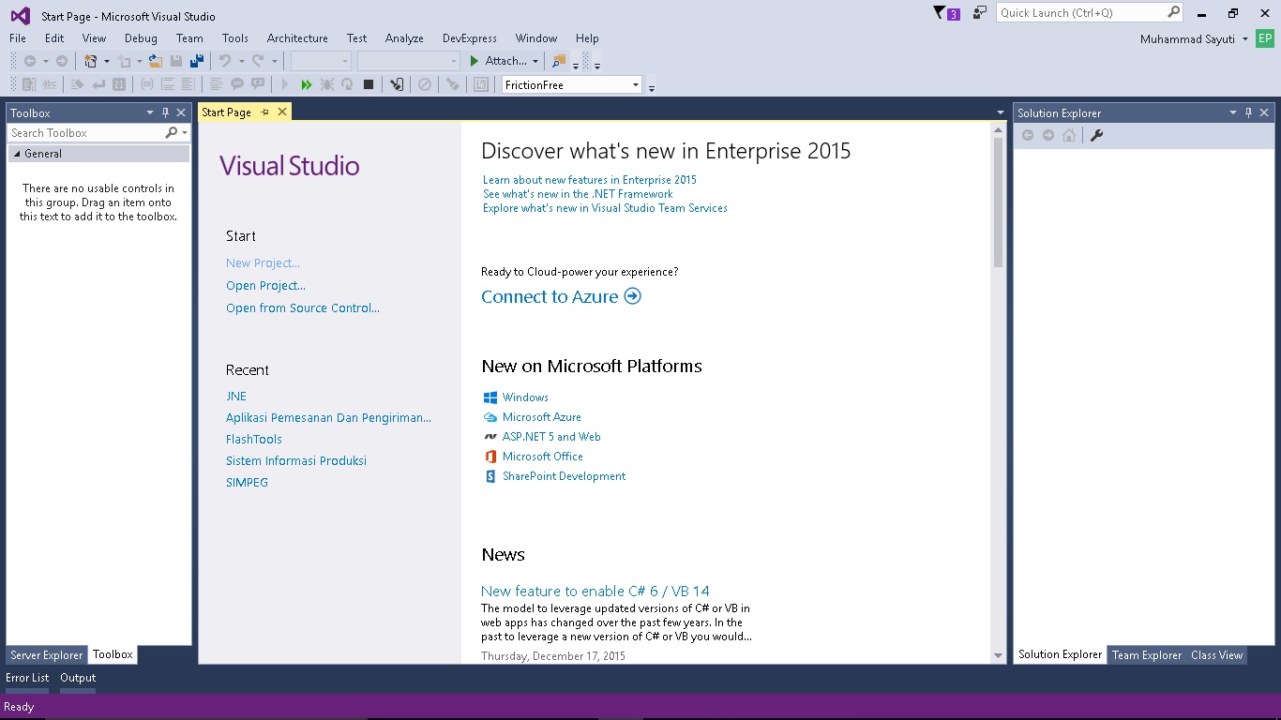
Task: Click the SharePoint Development link
Action: point(564,476)
